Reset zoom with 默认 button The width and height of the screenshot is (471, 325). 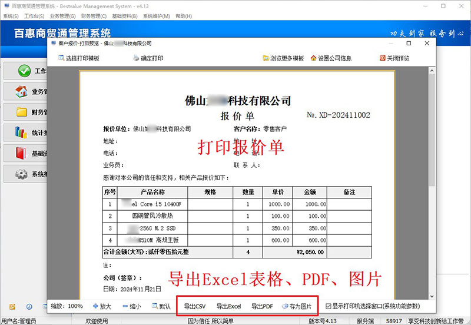coord(161,306)
